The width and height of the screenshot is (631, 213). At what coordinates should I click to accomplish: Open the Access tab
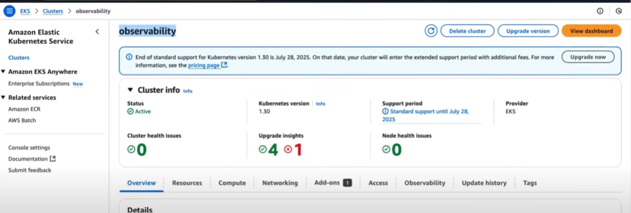point(378,183)
